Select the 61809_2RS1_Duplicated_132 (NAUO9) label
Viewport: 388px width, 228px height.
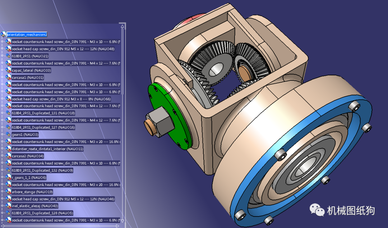[42, 171]
